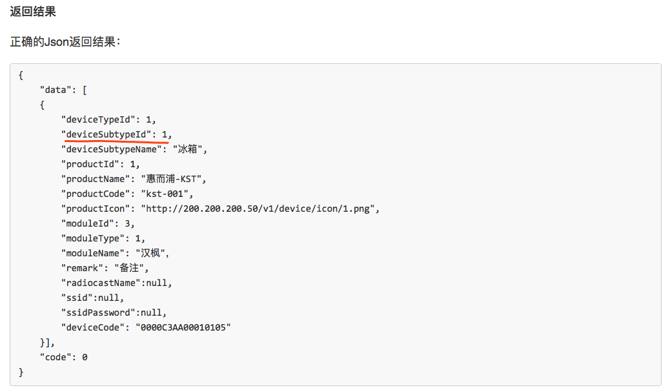This screenshot has height=390, width=670.
Task: Click the deviceTypeId line
Action: (108, 119)
